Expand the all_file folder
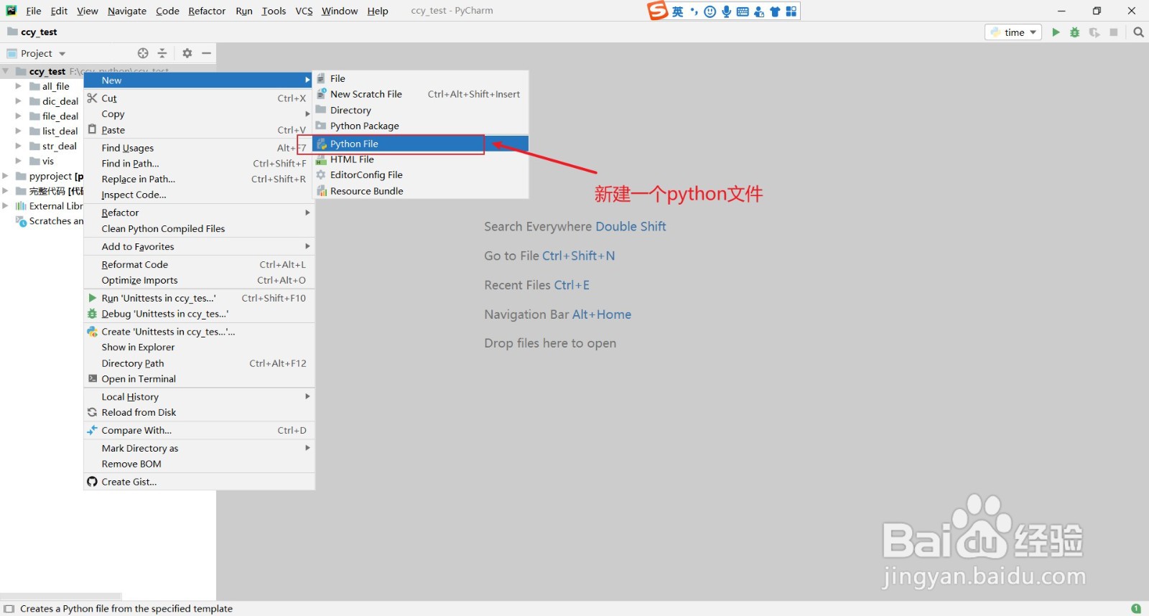 [19, 86]
